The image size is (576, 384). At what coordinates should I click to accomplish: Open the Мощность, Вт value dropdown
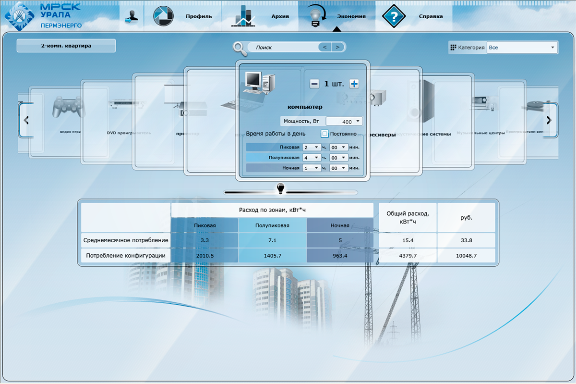click(x=344, y=122)
